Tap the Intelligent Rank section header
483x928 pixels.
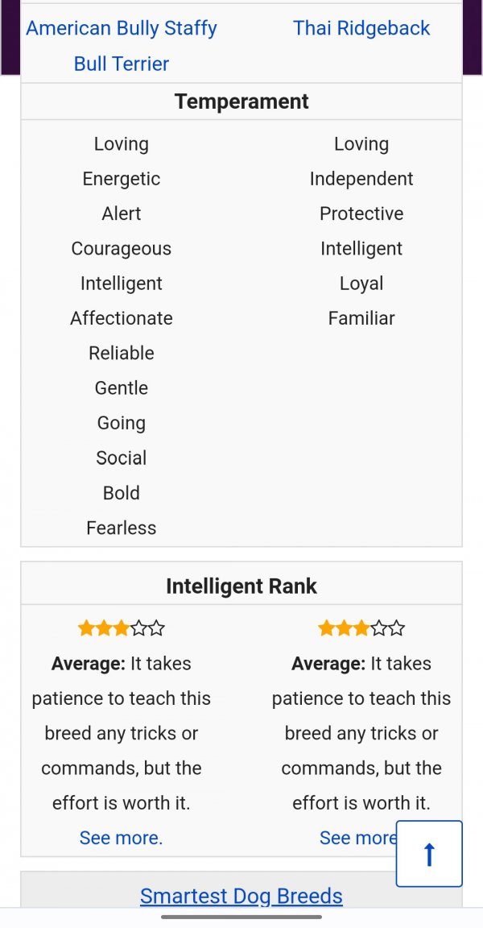coord(242,586)
